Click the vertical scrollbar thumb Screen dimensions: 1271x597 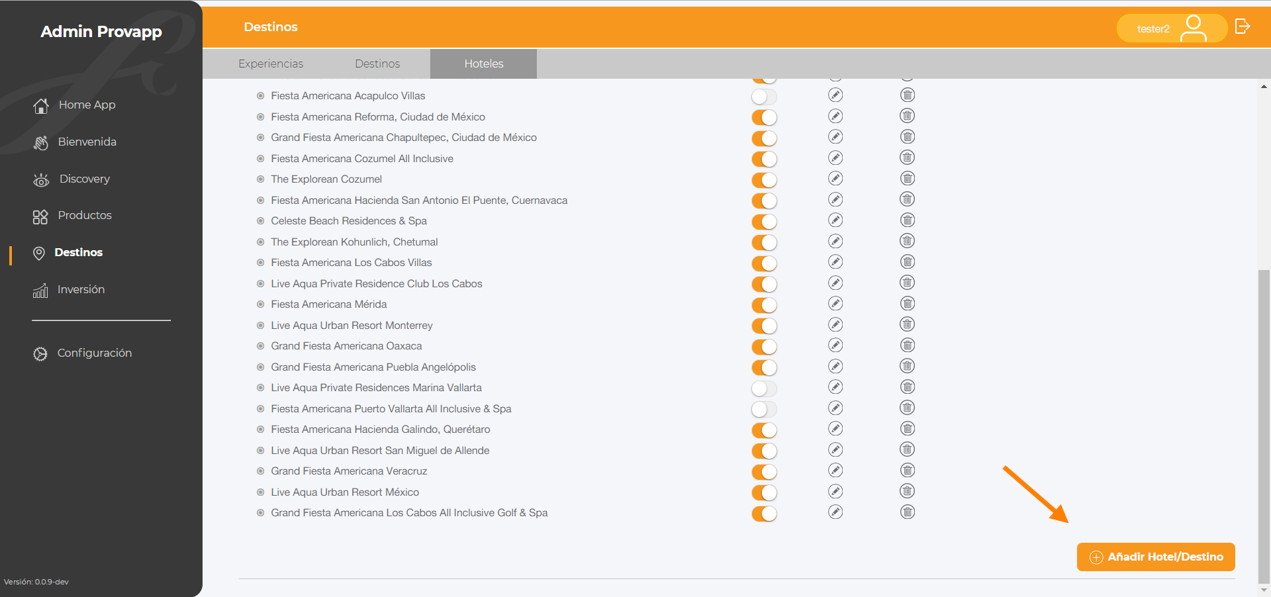[1264, 426]
